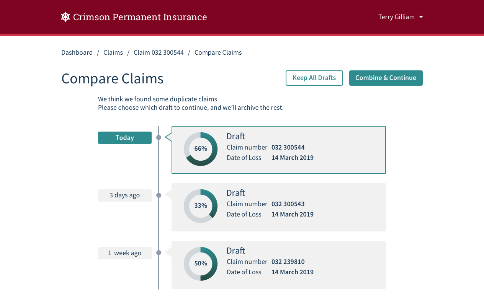The width and height of the screenshot is (484, 306).
Task: Click claim number 032 300543
Action: point(288,204)
